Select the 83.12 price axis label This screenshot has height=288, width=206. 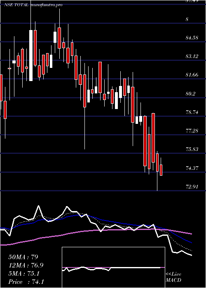pos(192,56)
